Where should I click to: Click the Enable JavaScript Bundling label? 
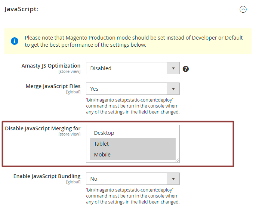47,176
